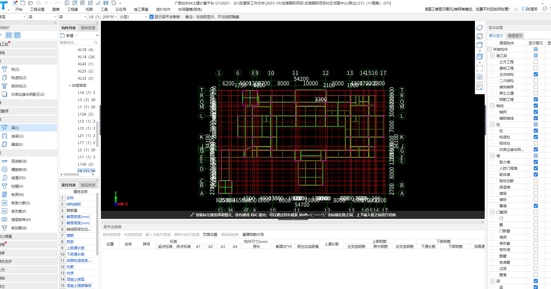Click the display settings list-eye icon
The height and width of the screenshot is (289, 551).
click(480, 87)
